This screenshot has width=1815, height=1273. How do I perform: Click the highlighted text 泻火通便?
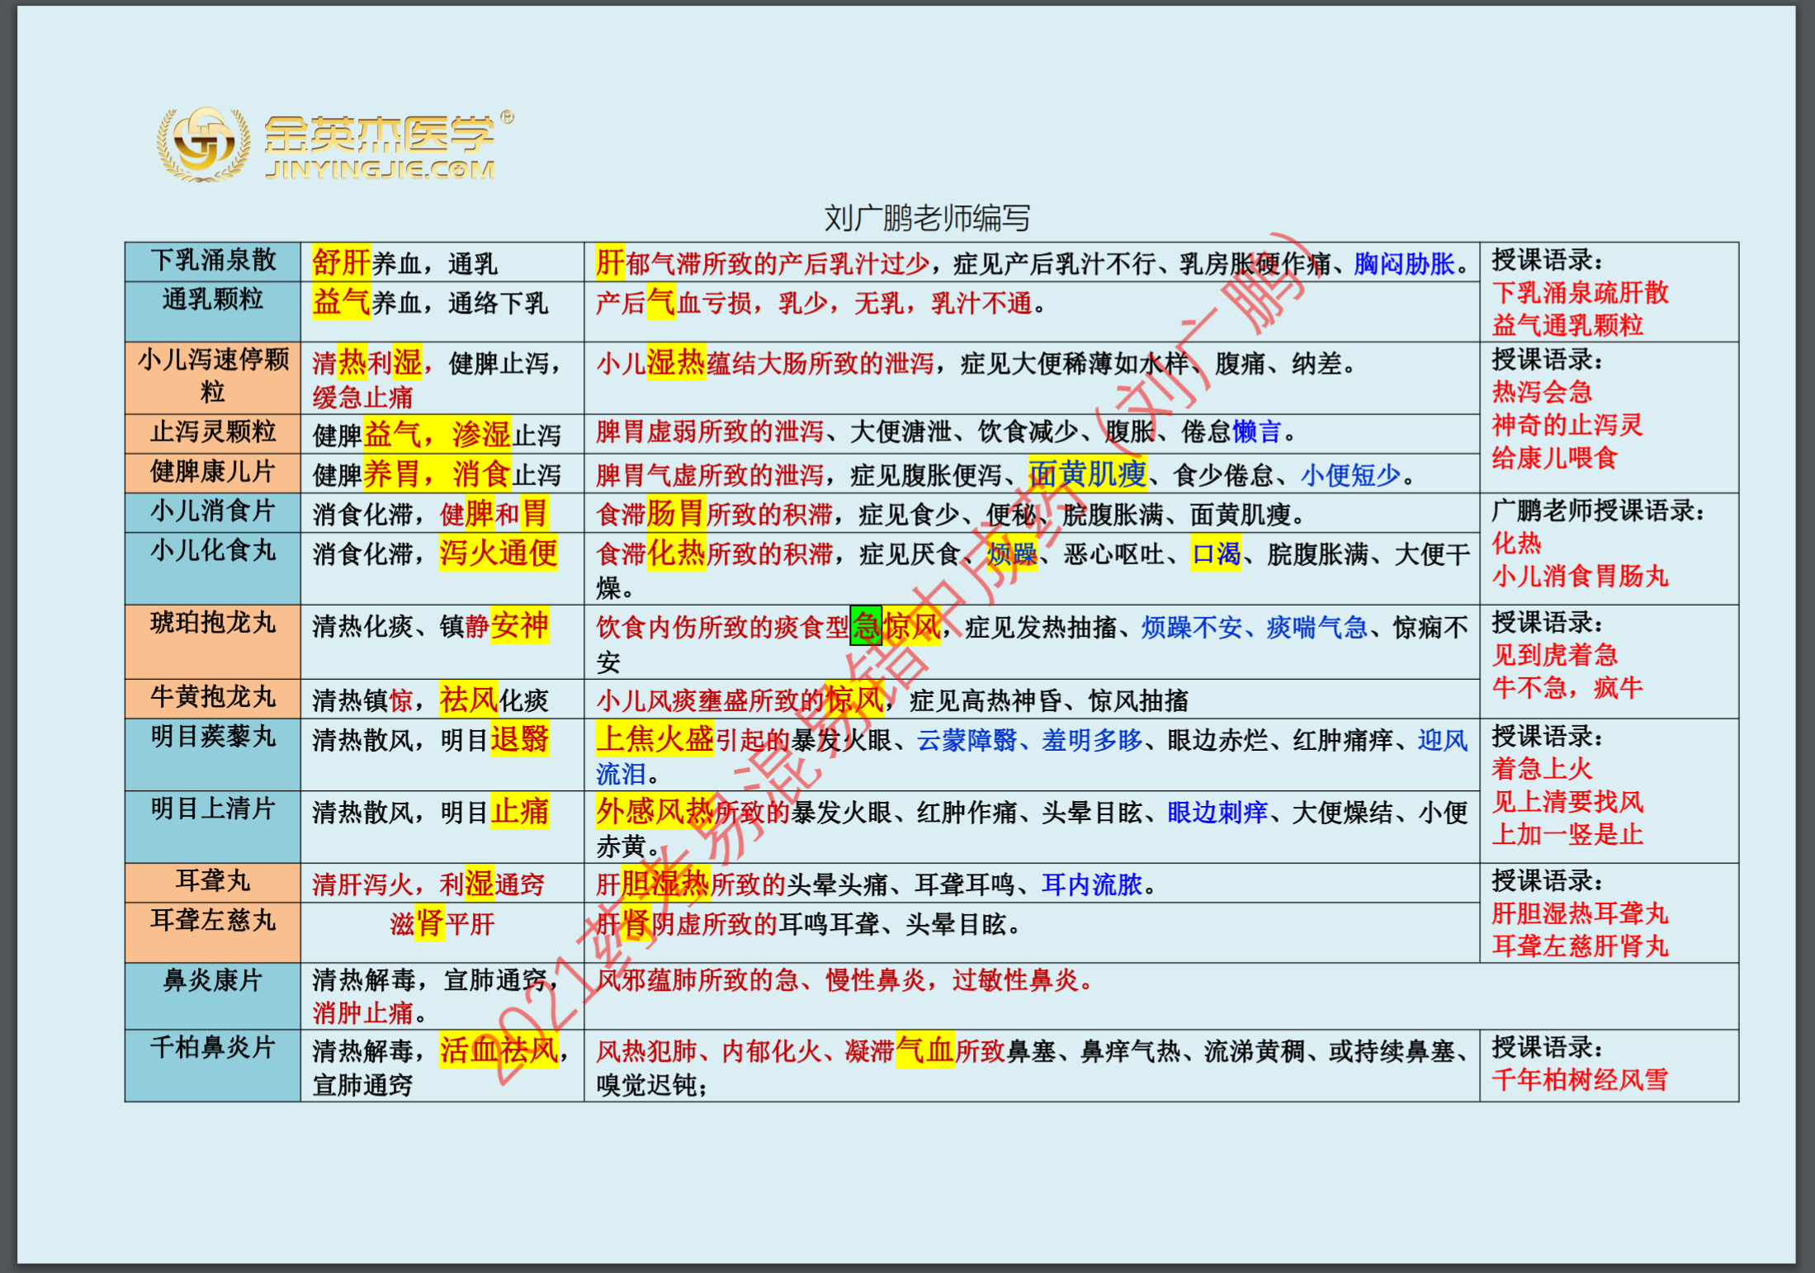[499, 553]
